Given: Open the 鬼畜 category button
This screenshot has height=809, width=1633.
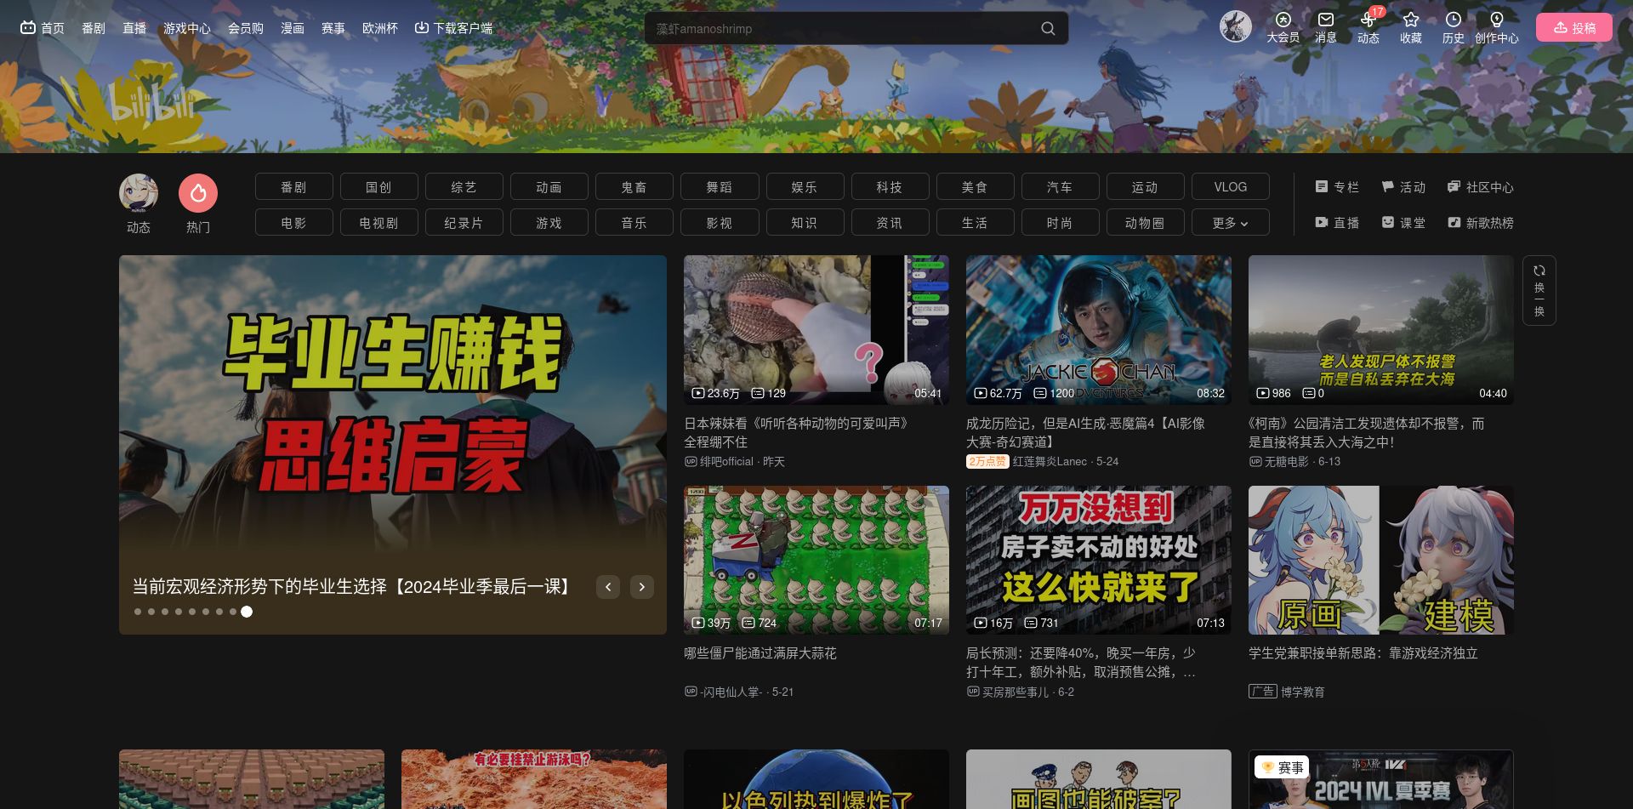Looking at the screenshot, I should 634,186.
